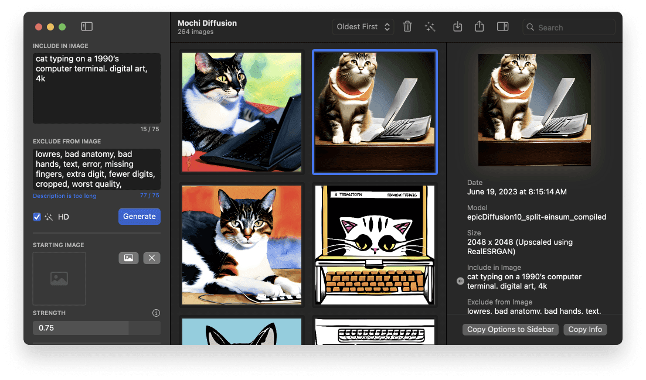This screenshot has height=380, width=646.
Task: Click the 'Description is too long' warning text
Action: pos(64,196)
